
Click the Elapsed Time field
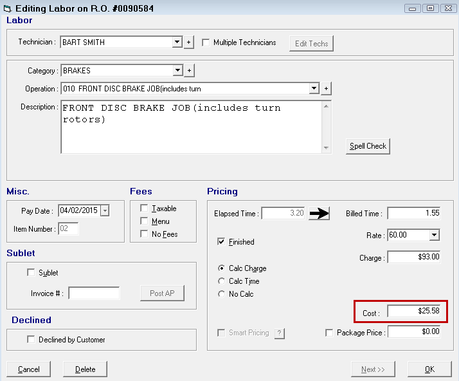click(283, 213)
